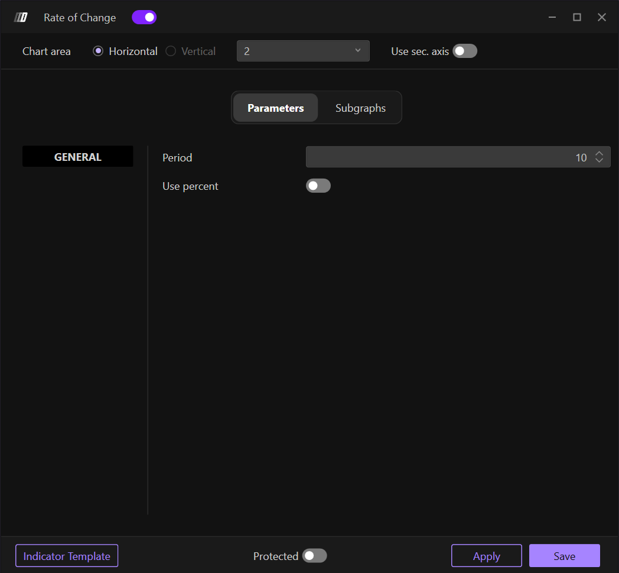The width and height of the screenshot is (619, 573).
Task: Enable the Protected switch
Action: 314,556
